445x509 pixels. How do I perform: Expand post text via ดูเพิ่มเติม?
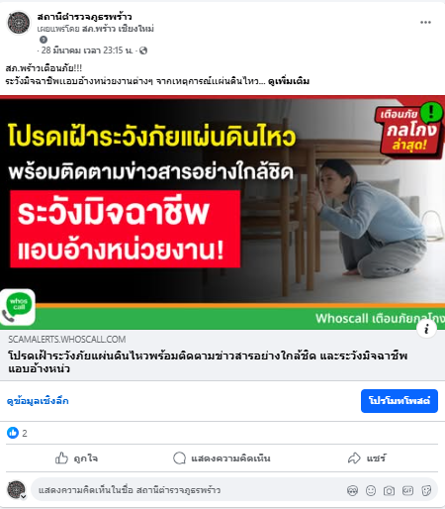coord(289,81)
